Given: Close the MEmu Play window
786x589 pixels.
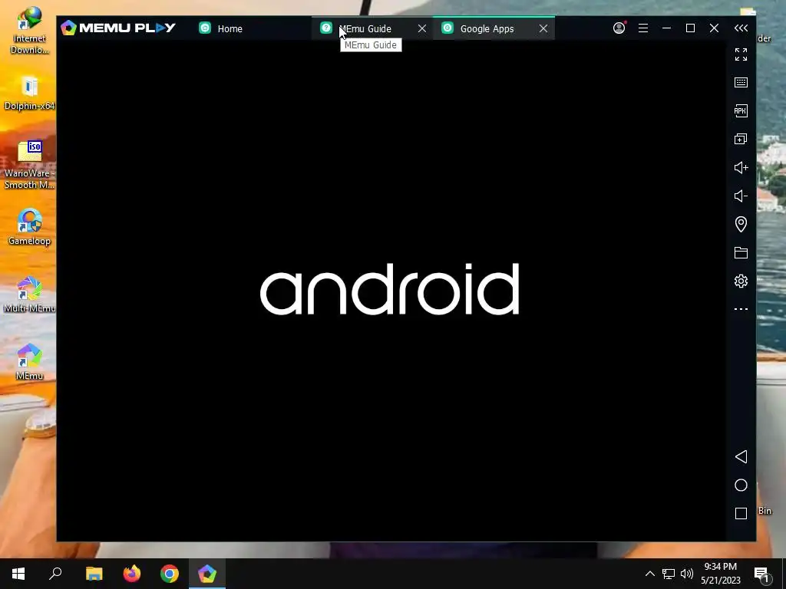Looking at the screenshot, I should [715, 28].
